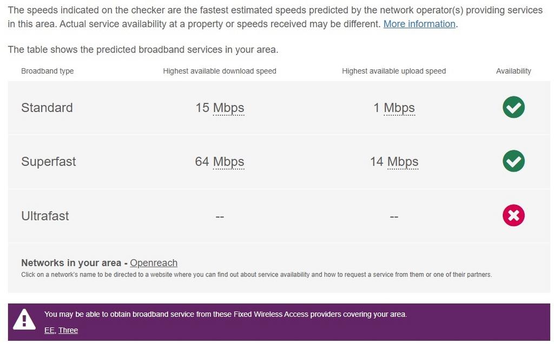Click the warning triangle icon in purple banner
Screen dimensions: 554x344
pos(24,319)
